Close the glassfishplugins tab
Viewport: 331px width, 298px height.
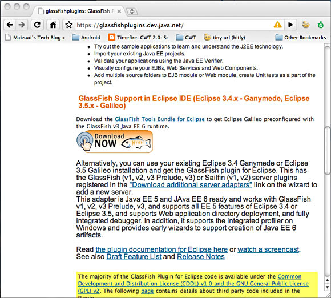point(119,11)
